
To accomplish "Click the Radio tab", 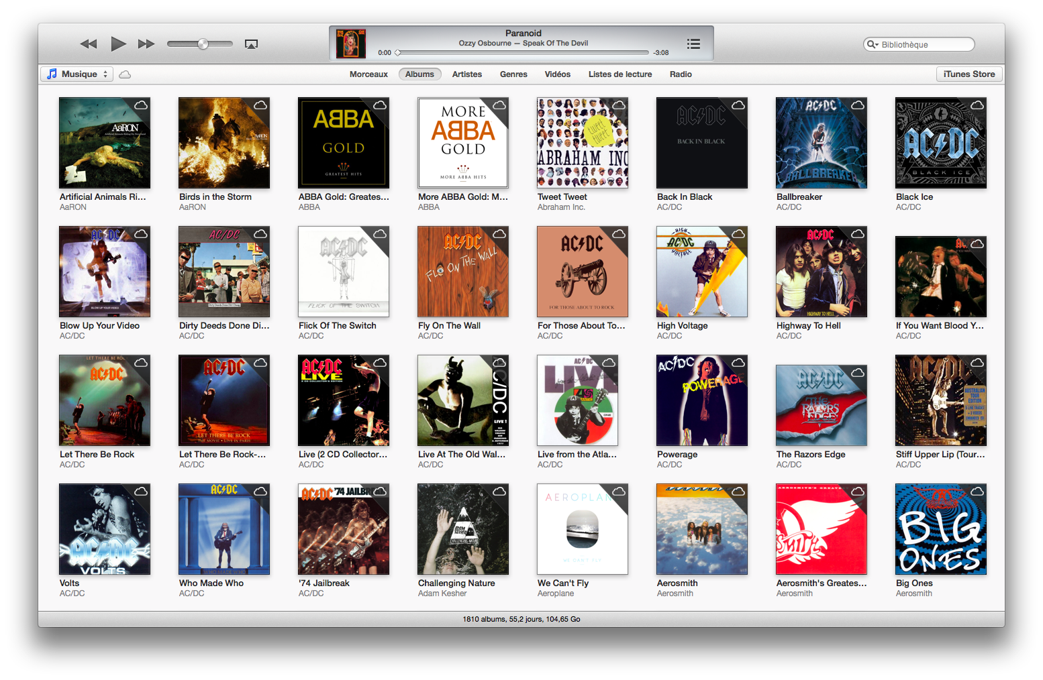I will click(681, 74).
